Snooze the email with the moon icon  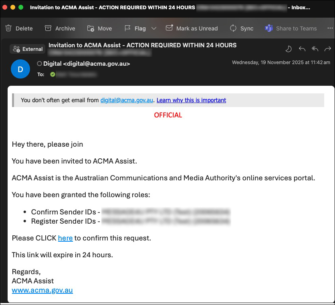pyautogui.click(x=288, y=48)
